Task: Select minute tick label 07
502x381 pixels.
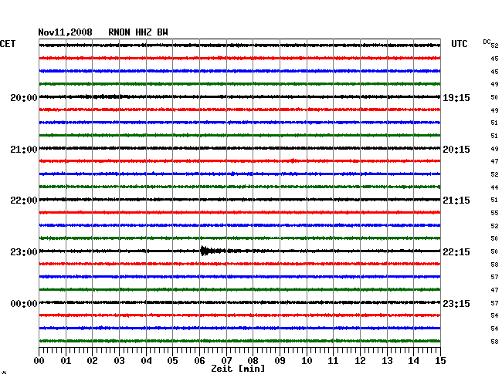Action: pyautogui.click(x=226, y=361)
